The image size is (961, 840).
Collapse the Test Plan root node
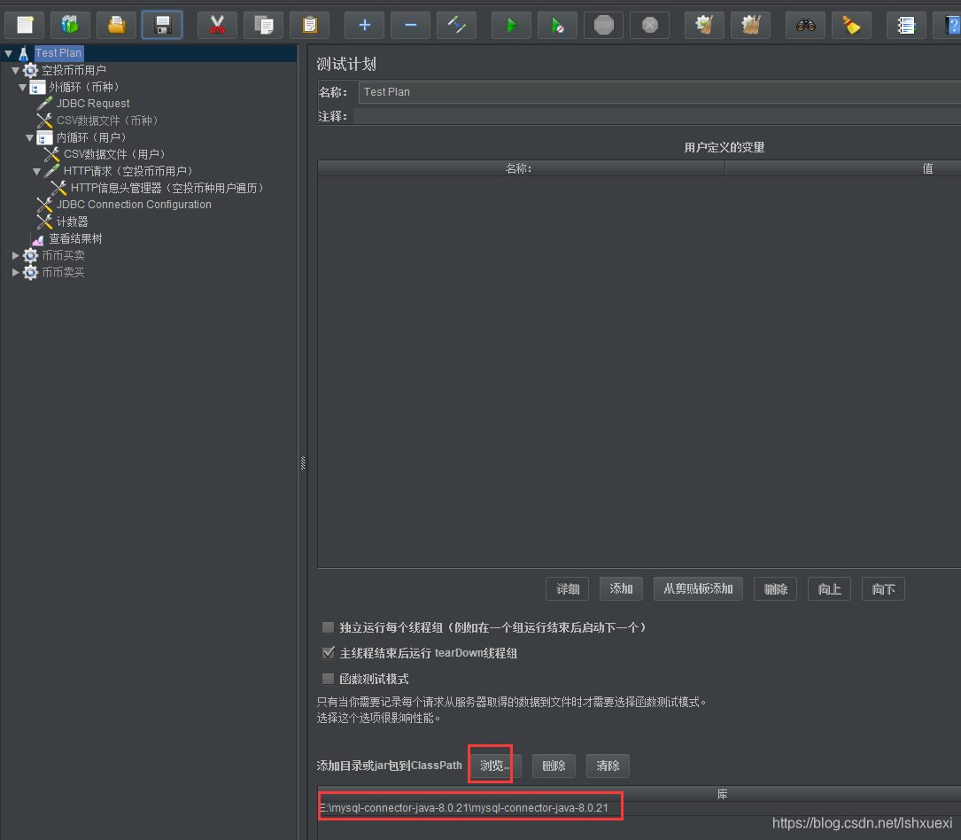[x=8, y=54]
